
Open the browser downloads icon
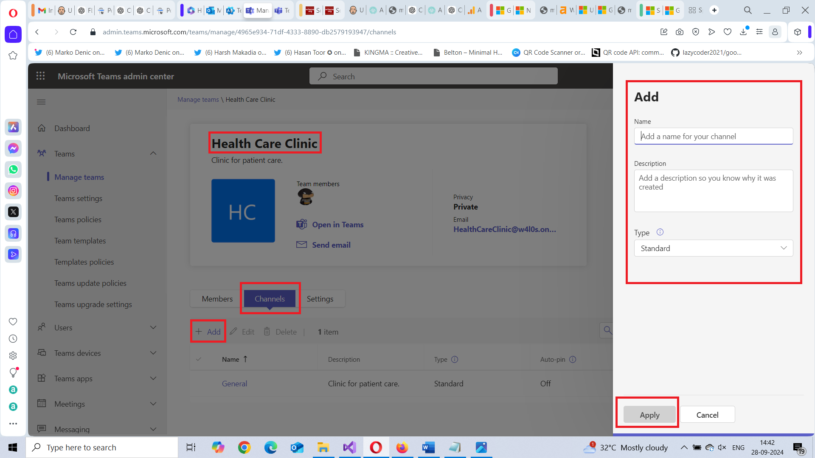coord(743,32)
